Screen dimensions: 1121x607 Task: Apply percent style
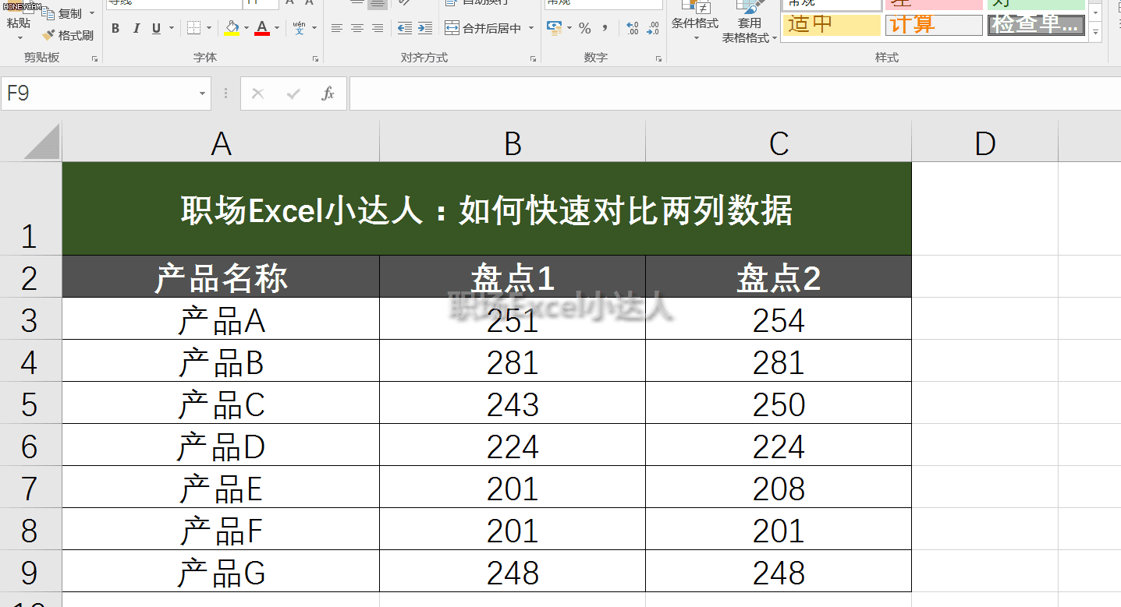coord(585,29)
